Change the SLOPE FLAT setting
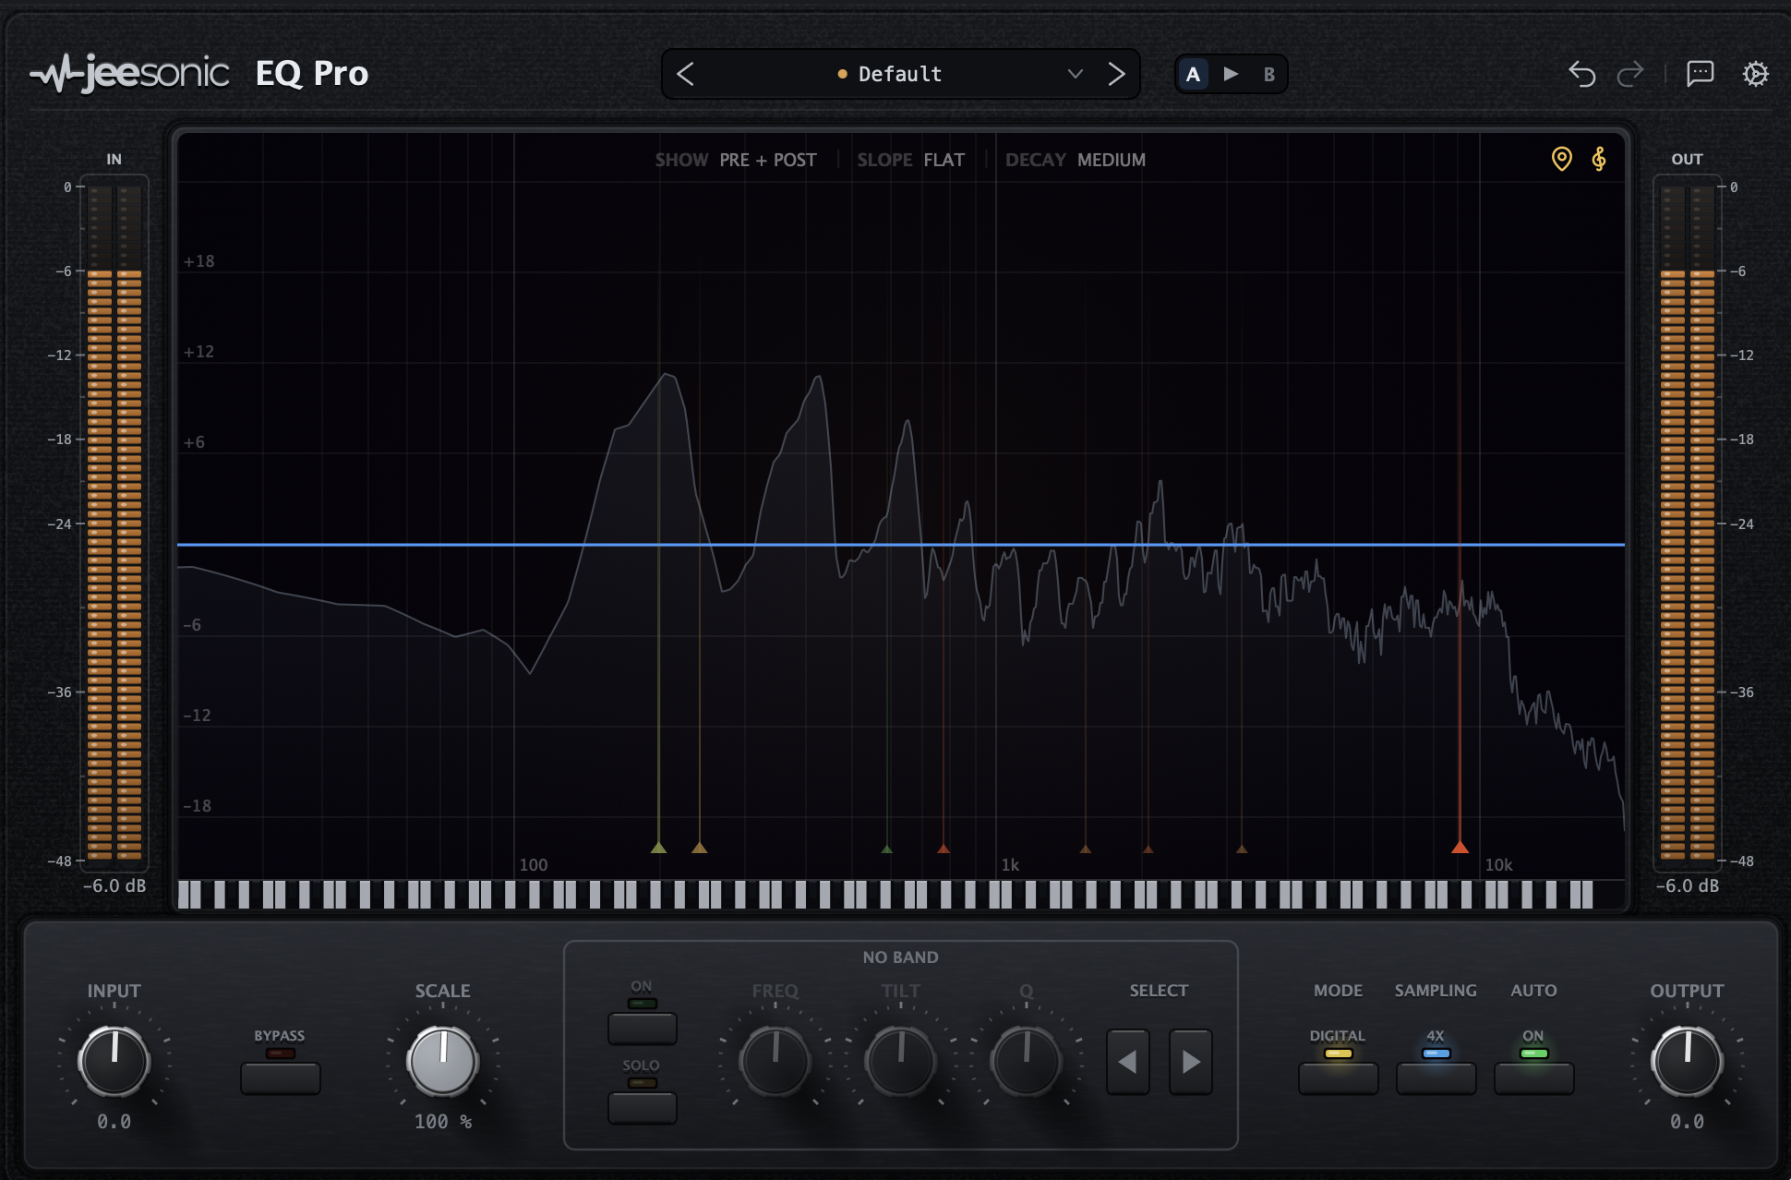The width and height of the screenshot is (1791, 1180). tap(910, 160)
